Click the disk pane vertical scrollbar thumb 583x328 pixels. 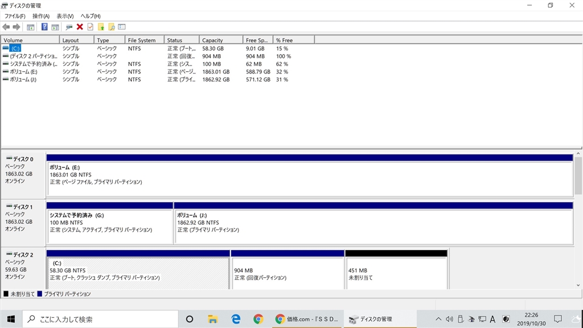(578, 175)
